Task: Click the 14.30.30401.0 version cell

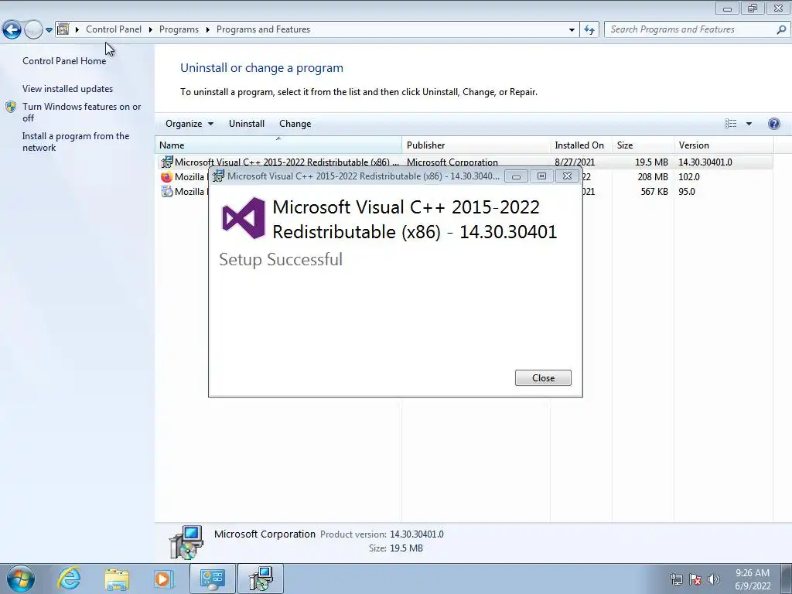Action: pyautogui.click(x=705, y=162)
